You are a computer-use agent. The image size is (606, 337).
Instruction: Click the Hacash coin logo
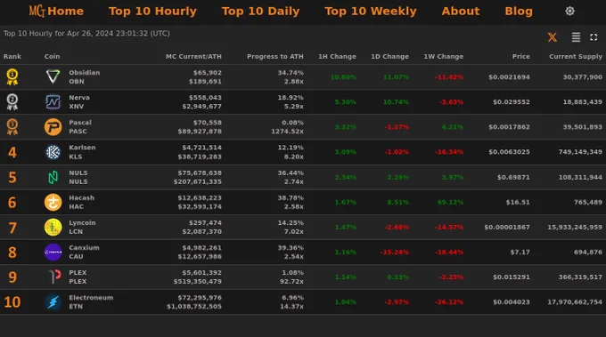(53, 202)
